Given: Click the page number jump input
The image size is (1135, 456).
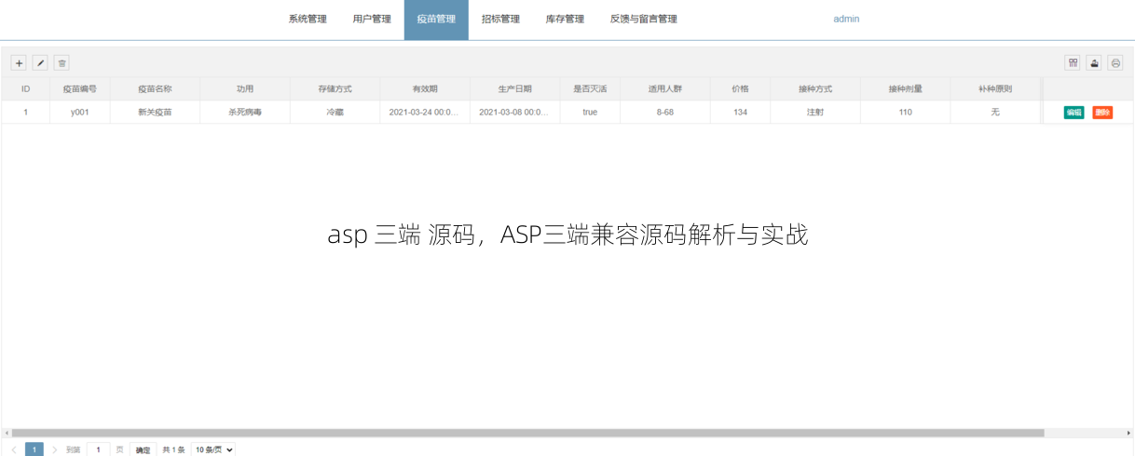Looking at the screenshot, I should [x=98, y=449].
